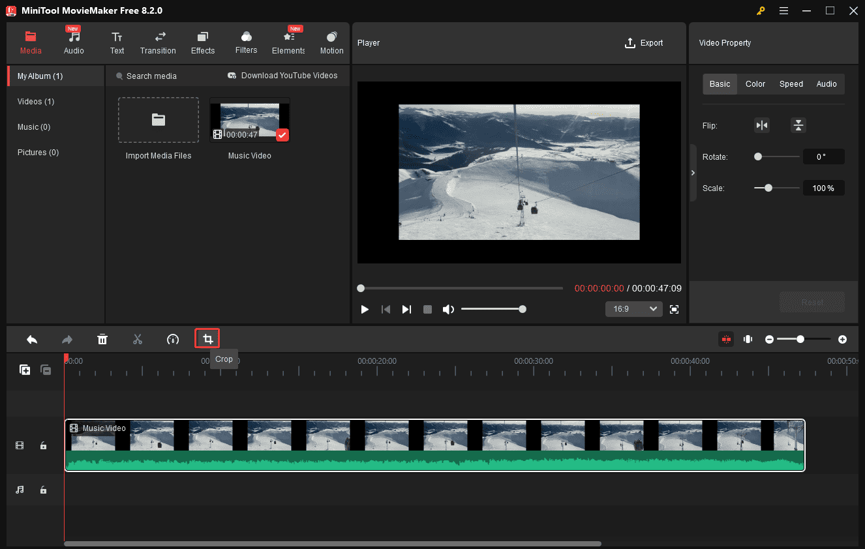Switch to the Color property tab
865x549 pixels.
pyautogui.click(x=755, y=84)
